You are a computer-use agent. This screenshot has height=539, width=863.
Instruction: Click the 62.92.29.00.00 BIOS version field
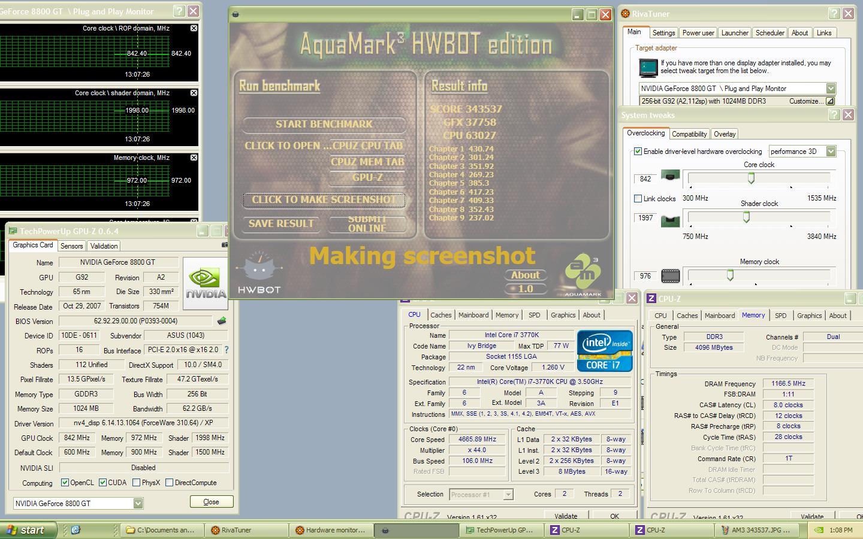[135, 321]
